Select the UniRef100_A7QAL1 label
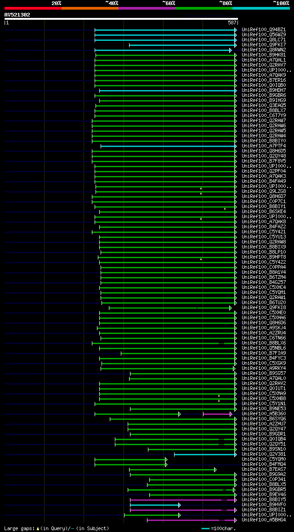294x532 pixels. click(x=264, y=60)
